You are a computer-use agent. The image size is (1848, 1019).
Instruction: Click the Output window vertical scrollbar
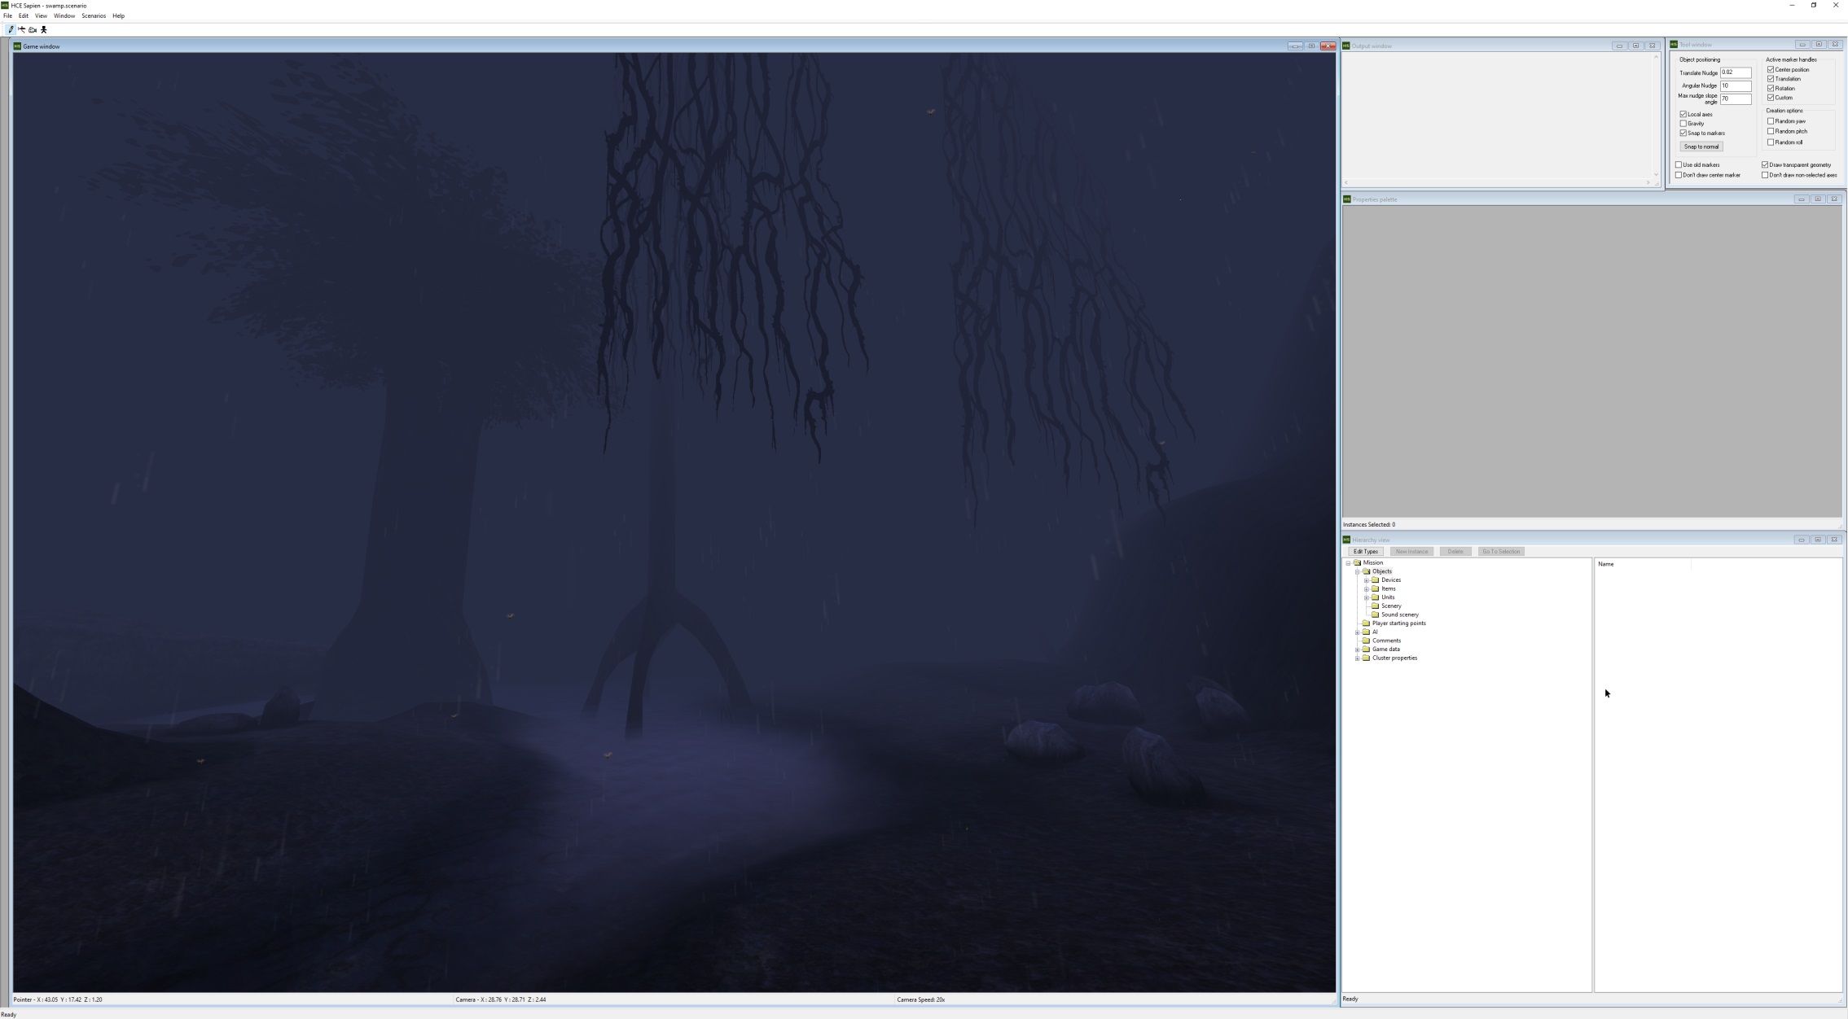point(1656,114)
